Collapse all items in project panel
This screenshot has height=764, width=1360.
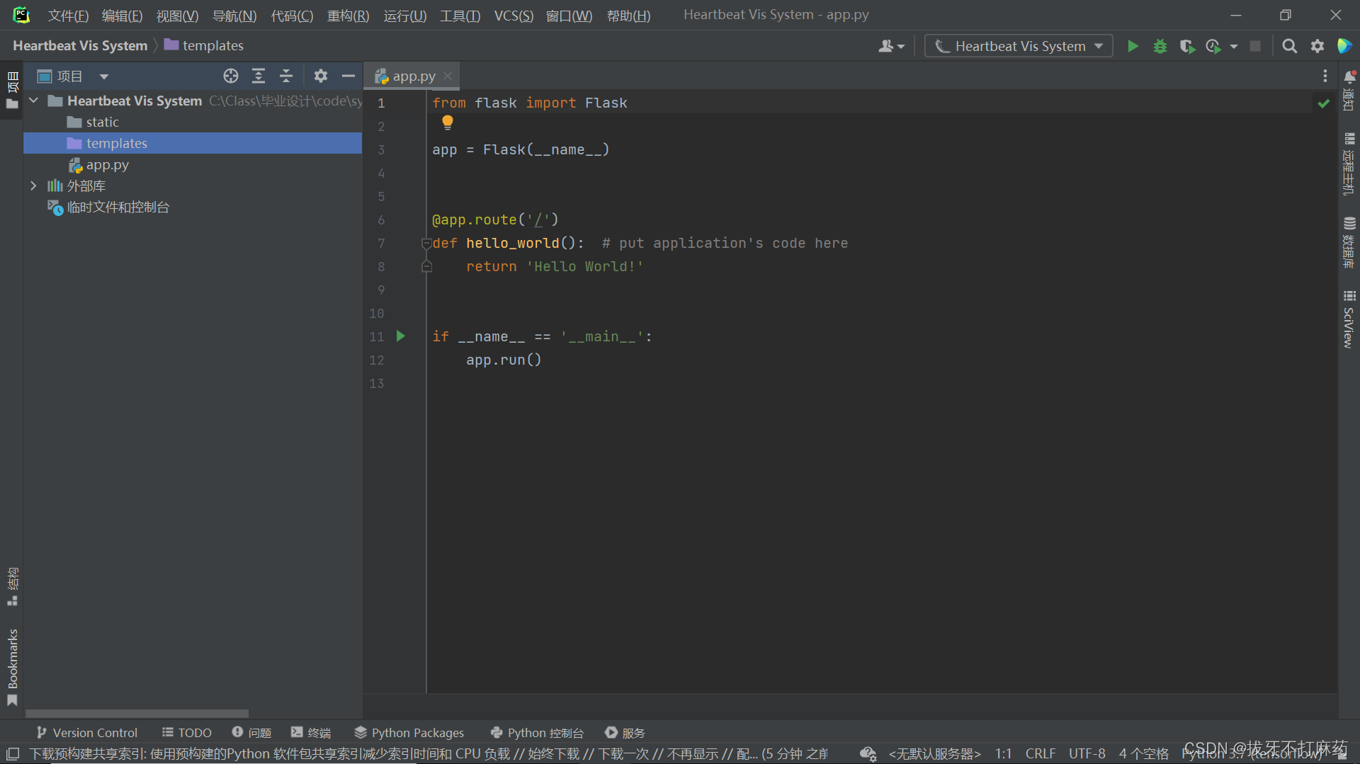click(x=285, y=76)
